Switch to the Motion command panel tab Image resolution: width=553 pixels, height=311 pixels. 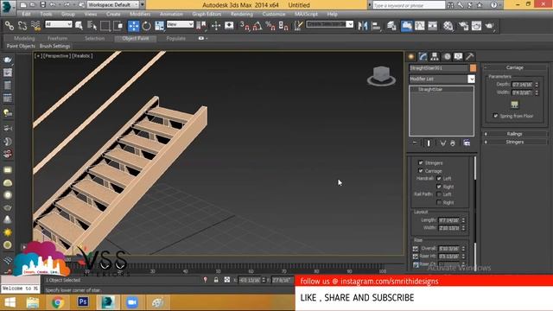[447, 56]
